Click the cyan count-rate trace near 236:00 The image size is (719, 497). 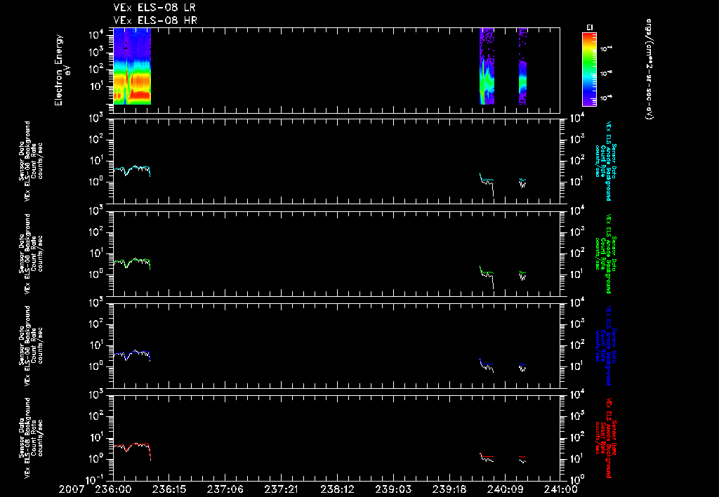tap(132, 169)
